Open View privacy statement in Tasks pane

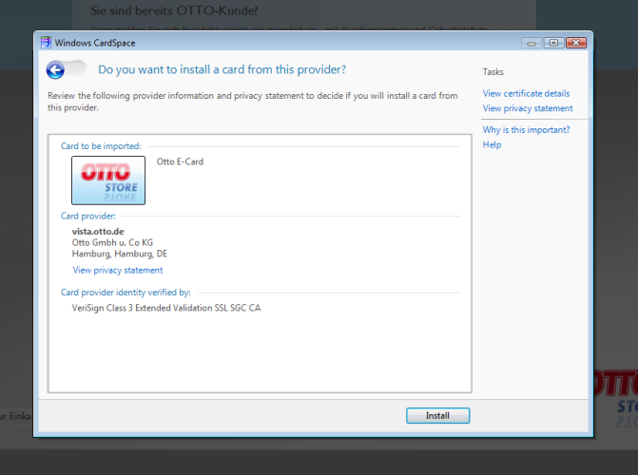pos(528,108)
